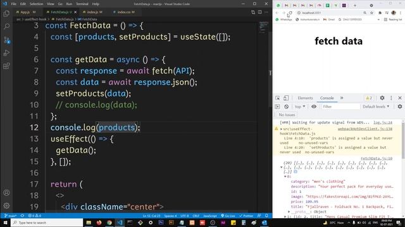Screen dimensions: 405x227
Task: Open the webpackHotDevClient.js:138 link
Action: point(365,129)
